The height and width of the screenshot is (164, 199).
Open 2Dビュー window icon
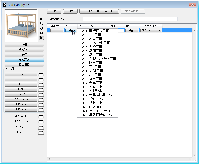41,127
